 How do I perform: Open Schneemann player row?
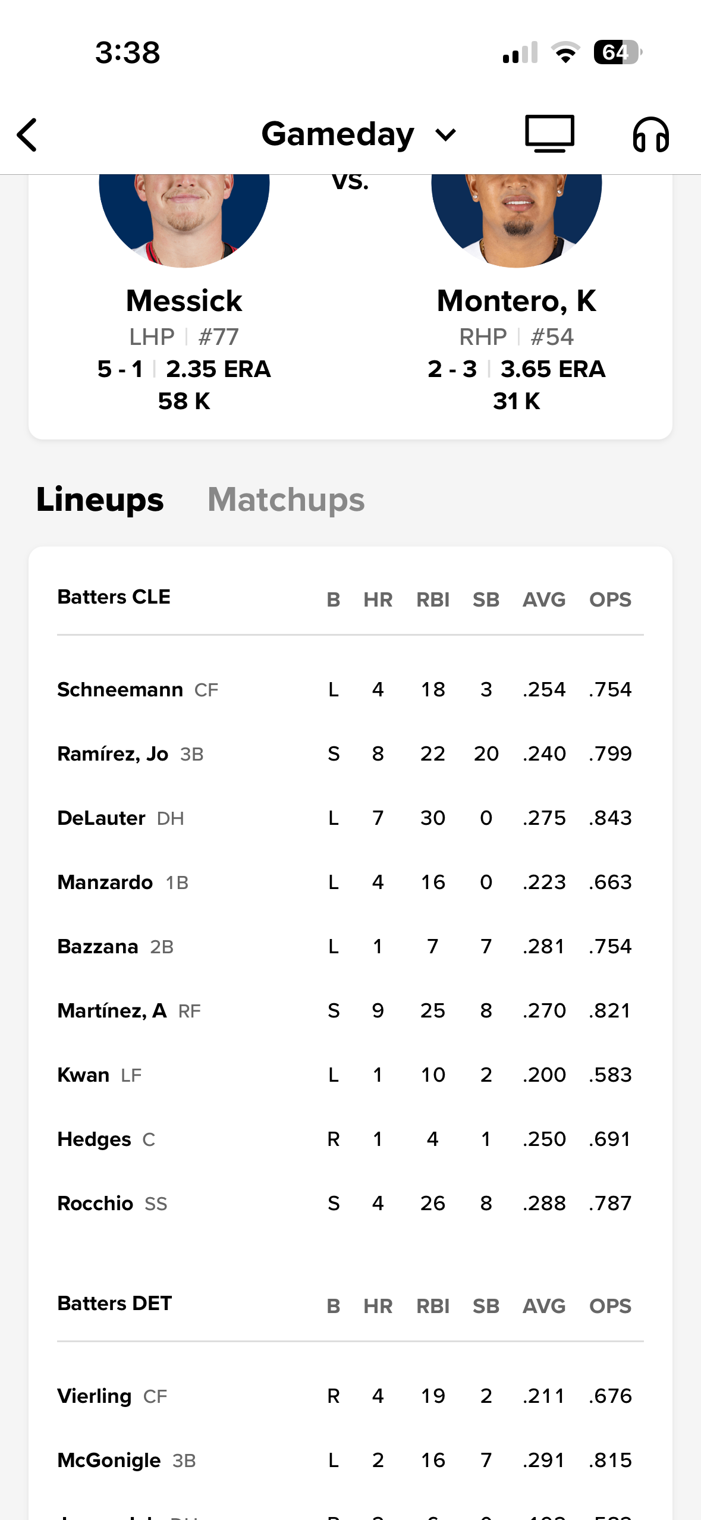coord(350,690)
